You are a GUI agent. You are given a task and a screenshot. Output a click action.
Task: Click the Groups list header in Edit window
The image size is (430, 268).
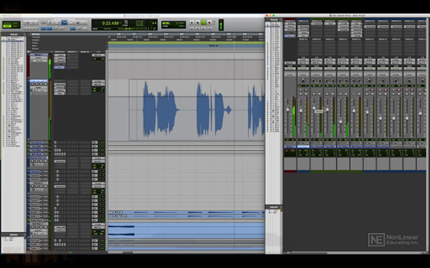click(14, 235)
